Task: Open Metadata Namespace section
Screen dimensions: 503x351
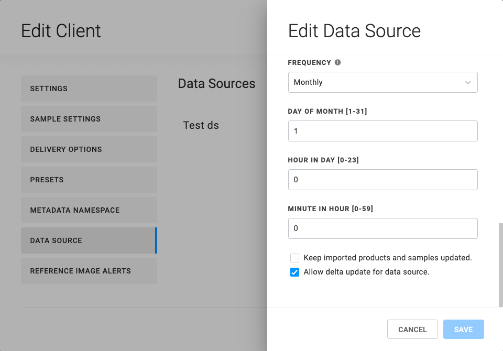Action: coord(89,210)
